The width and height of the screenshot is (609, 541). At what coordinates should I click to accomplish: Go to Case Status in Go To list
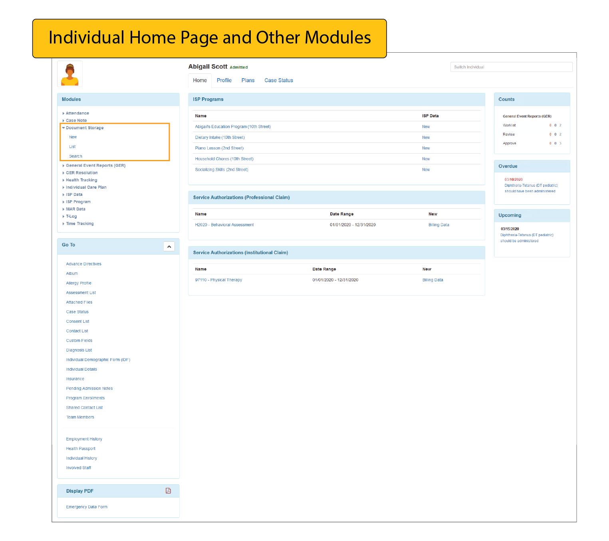(x=77, y=312)
